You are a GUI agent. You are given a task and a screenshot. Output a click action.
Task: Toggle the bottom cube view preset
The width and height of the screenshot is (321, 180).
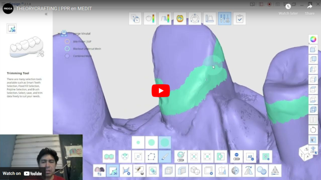(313, 110)
